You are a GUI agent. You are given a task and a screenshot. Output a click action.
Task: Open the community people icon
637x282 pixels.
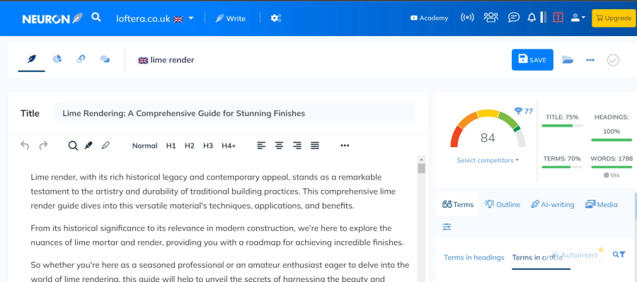pos(490,18)
